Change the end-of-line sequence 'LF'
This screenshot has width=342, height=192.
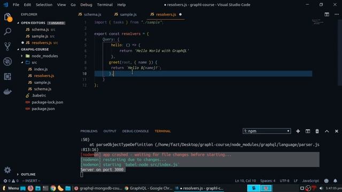[296, 181]
